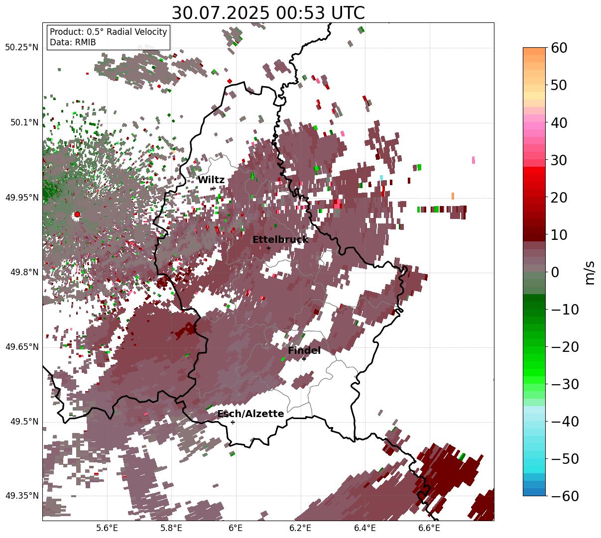This screenshot has width=601, height=538.
Task: Click the 49.95°N latitude label
Action: pos(22,198)
